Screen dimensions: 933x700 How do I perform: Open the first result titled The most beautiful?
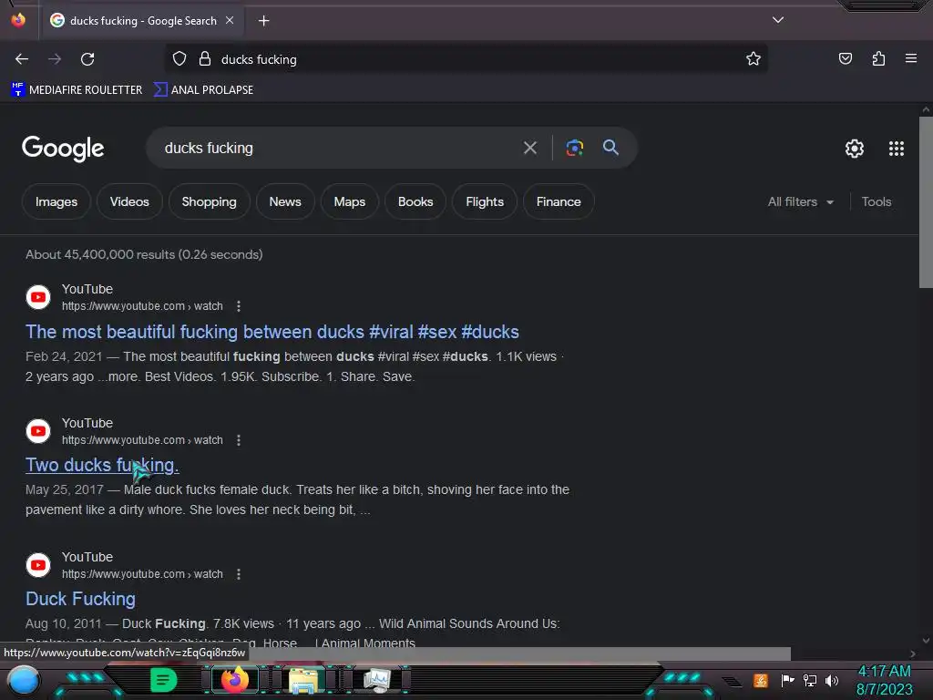coord(272,332)
